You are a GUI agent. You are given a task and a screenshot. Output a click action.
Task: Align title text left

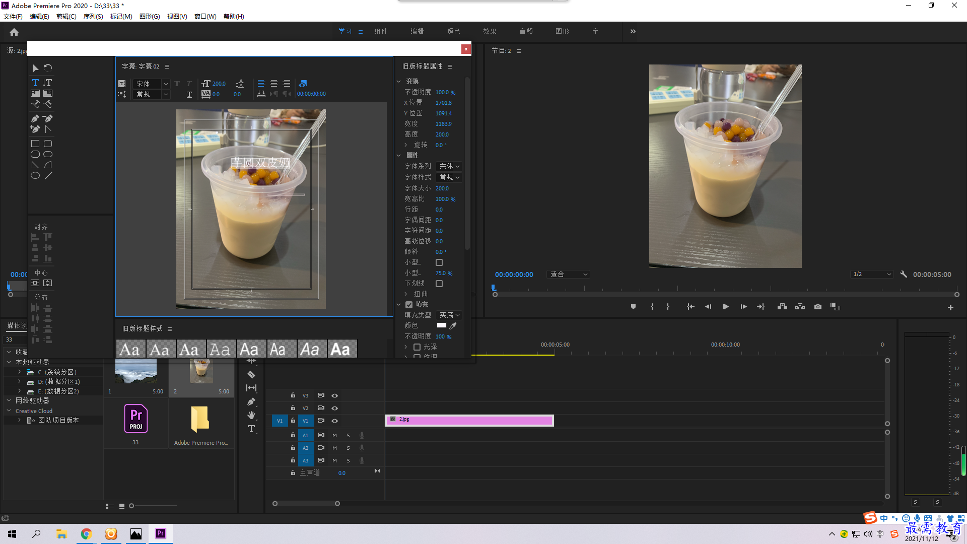coord(261,84)
